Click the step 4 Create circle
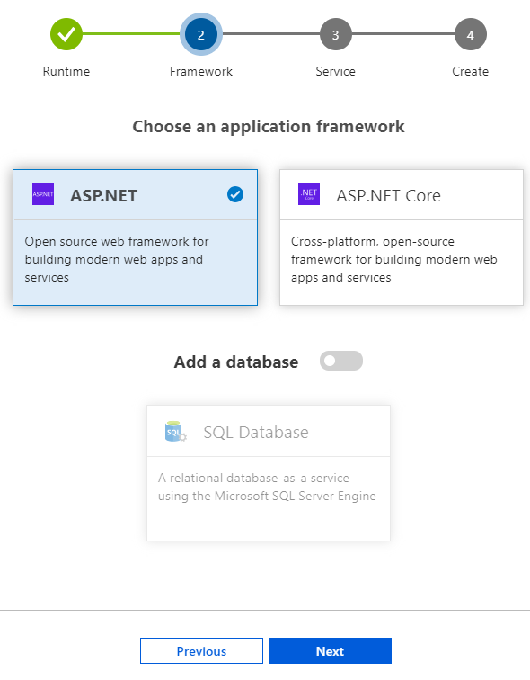The height and width of the screenshot is (680, 530). (x=470, y=34)
